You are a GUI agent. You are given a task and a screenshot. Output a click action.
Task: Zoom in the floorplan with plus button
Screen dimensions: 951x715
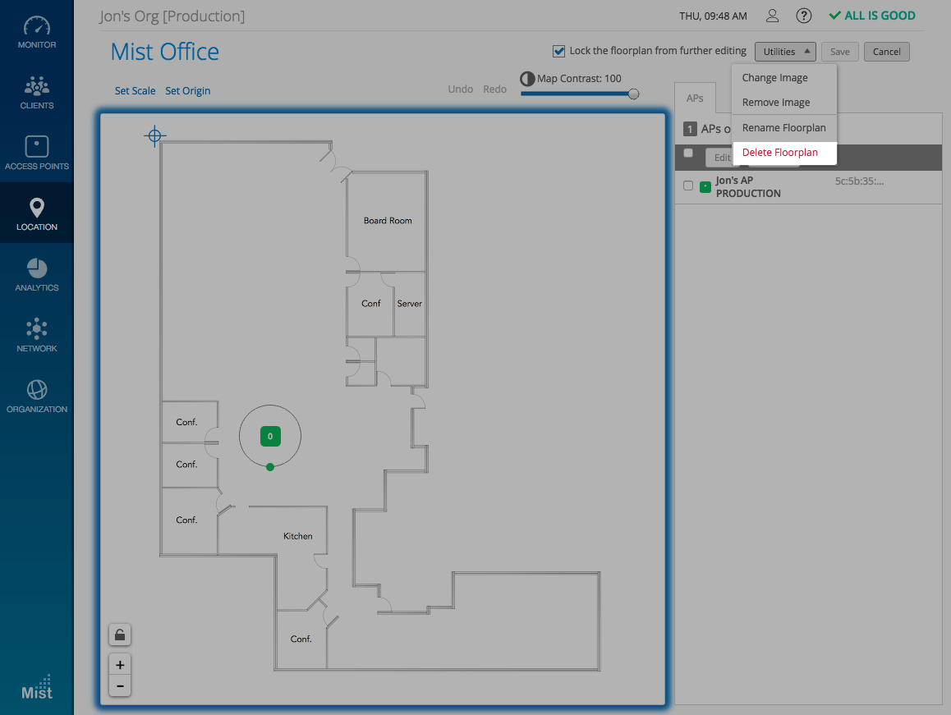(x=120, y=665)
